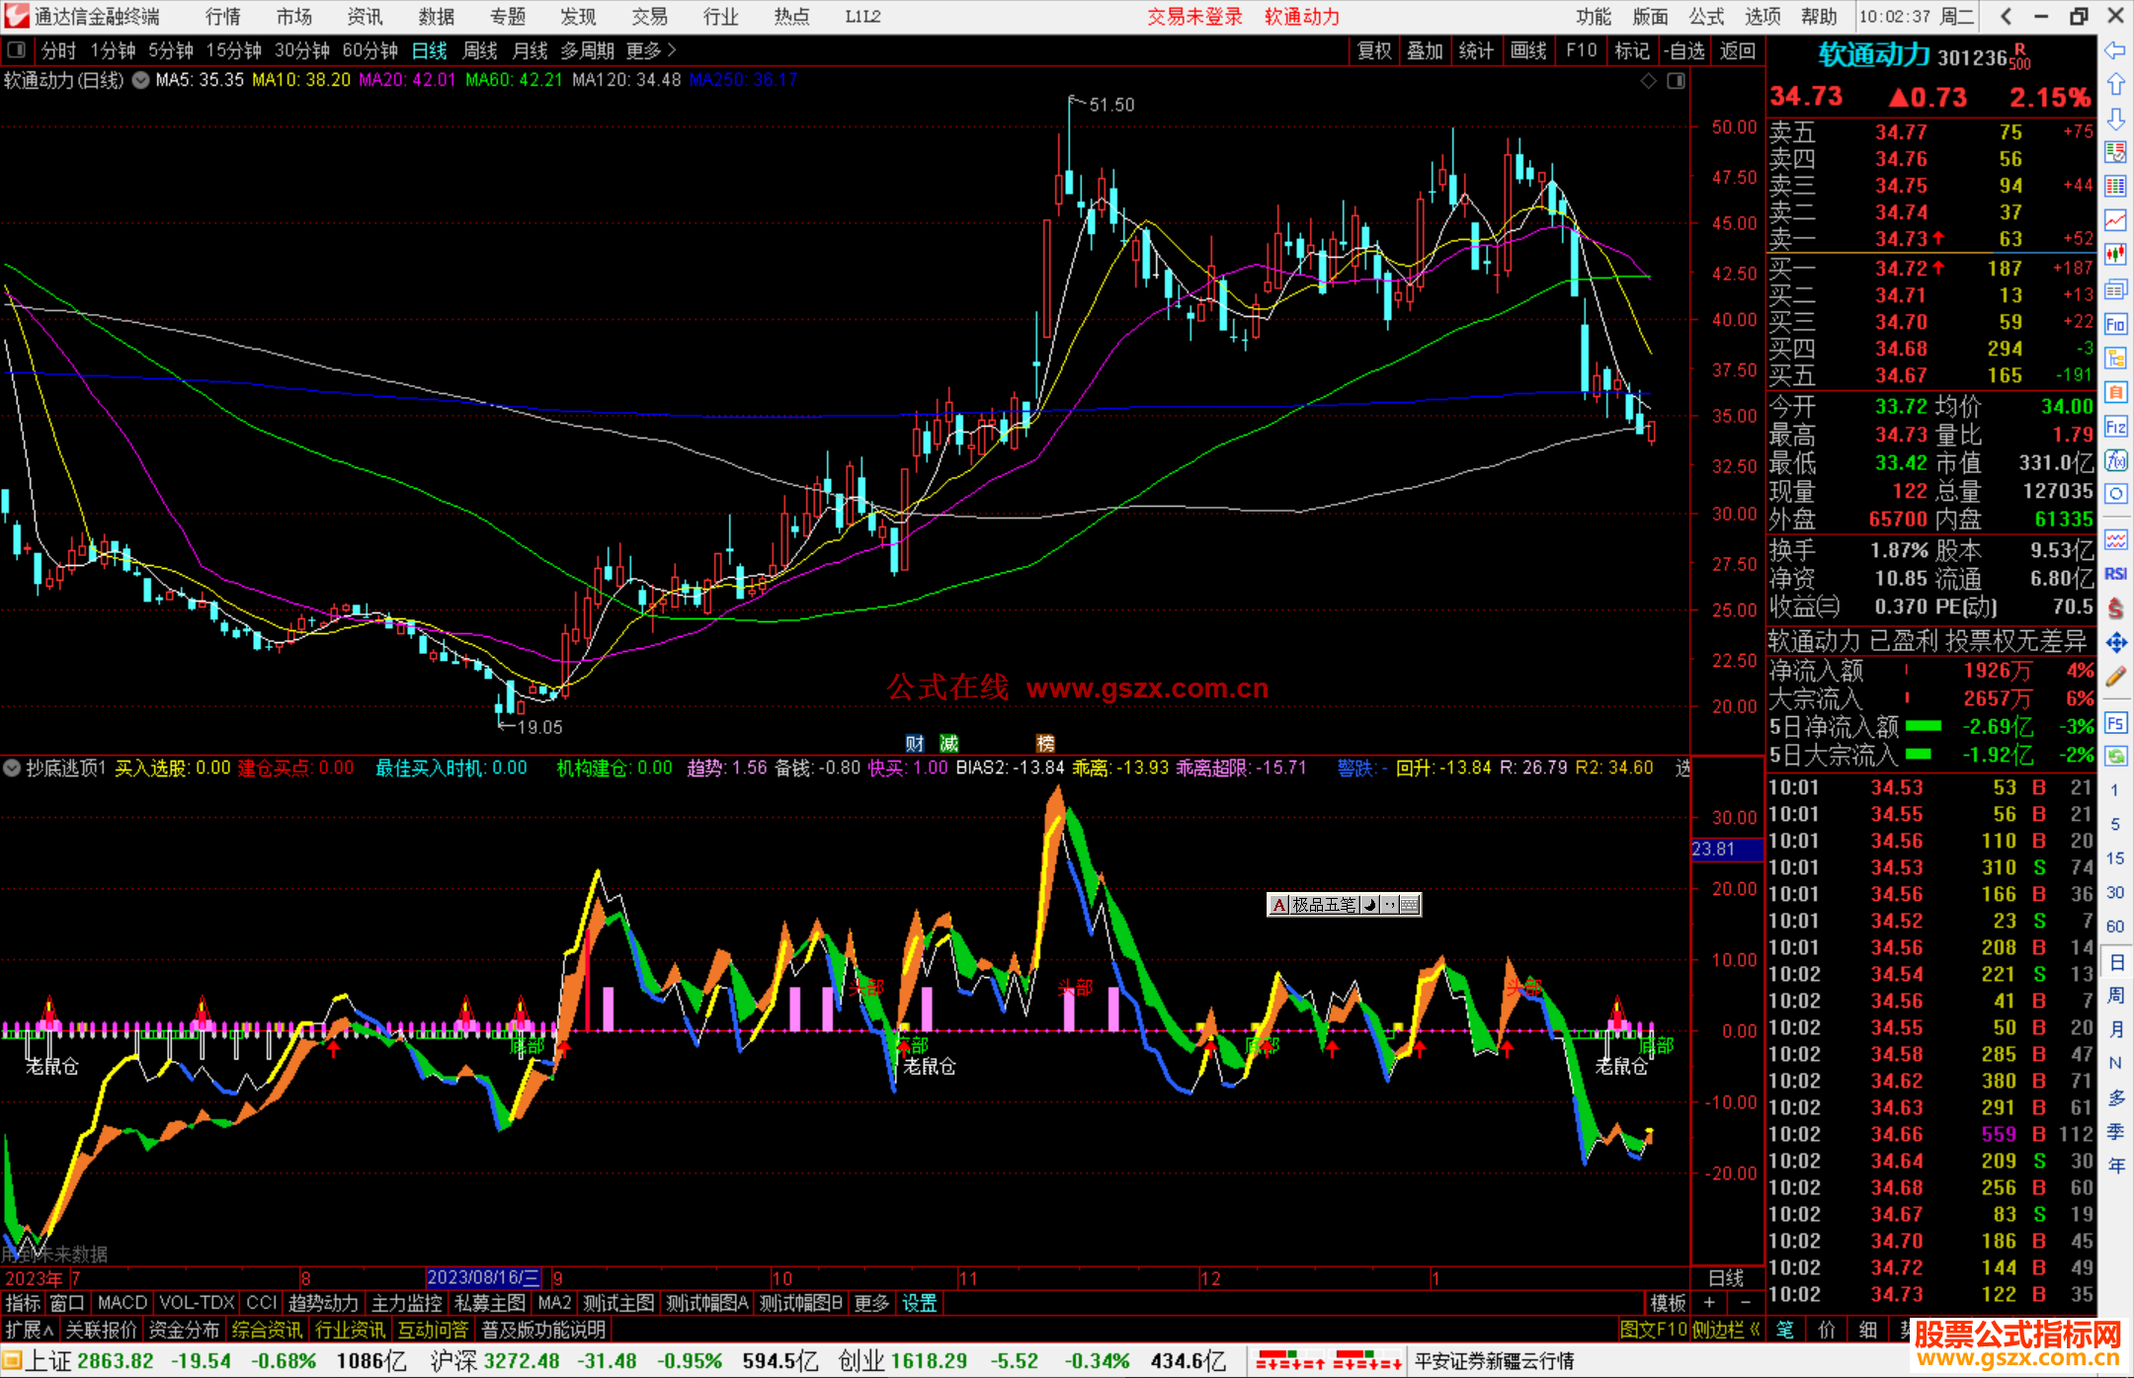The width and height of the screenshot is (2134, 1378).
Task: Select the pencil drawing tool icon
Action: (x=2115, y=677)
